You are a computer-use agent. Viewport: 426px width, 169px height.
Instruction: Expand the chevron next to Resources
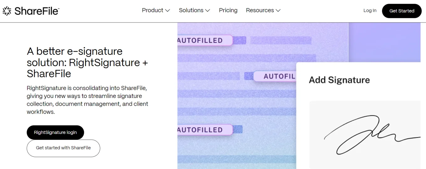coord(278,11)
